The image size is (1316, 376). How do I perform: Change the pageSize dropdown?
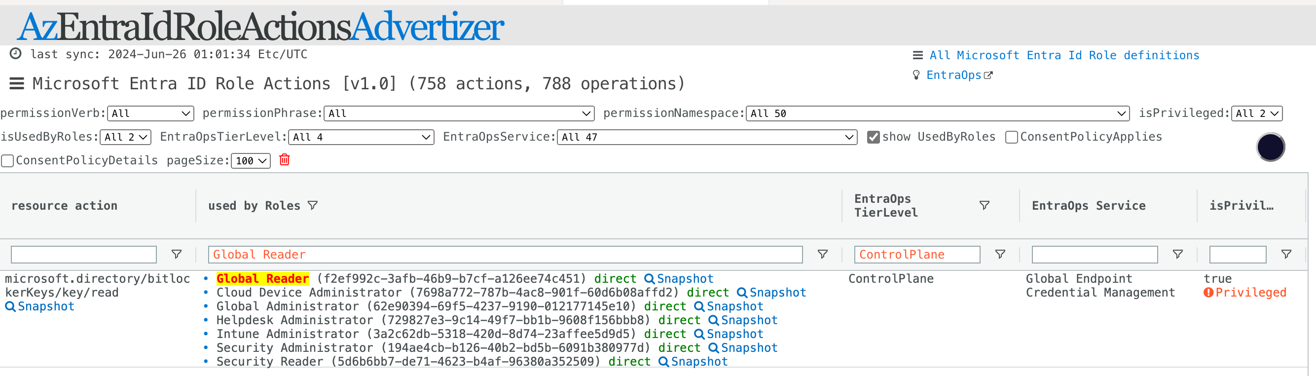[x=251, y=160]
